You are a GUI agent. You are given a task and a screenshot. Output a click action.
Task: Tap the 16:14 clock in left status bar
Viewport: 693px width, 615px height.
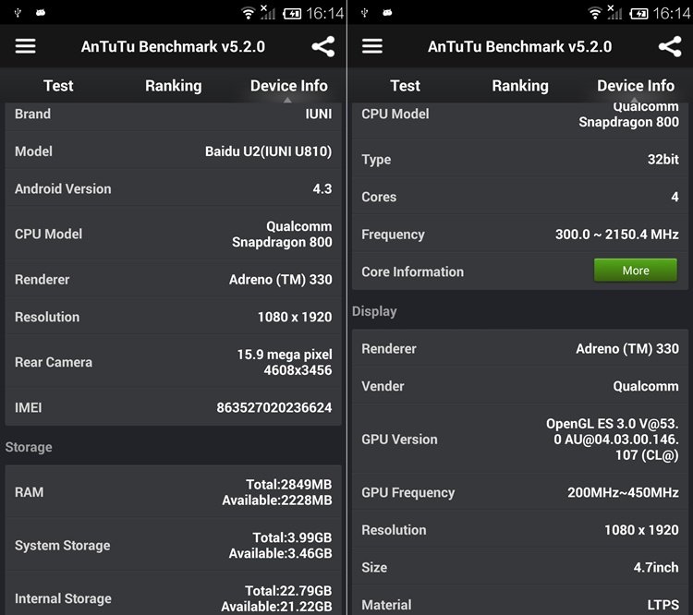tap(325, 13)
